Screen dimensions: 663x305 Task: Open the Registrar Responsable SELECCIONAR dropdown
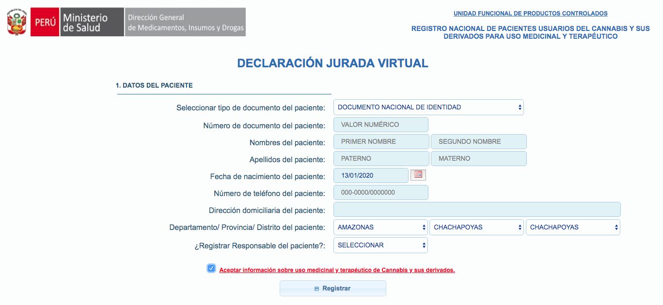tap(380, 245)
